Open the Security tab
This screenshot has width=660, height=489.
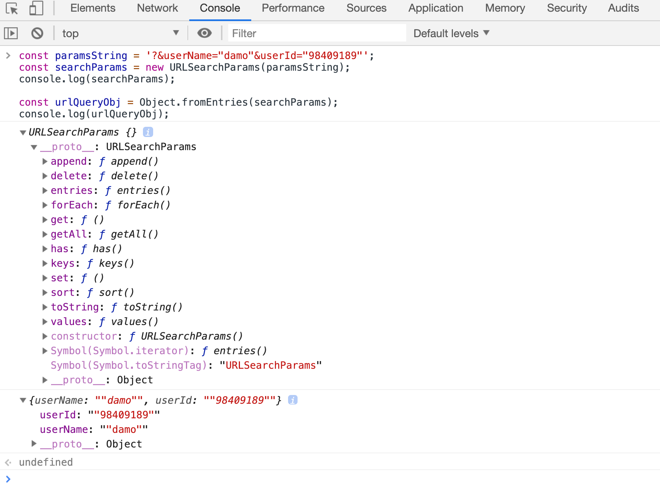[x=567, y=8]
